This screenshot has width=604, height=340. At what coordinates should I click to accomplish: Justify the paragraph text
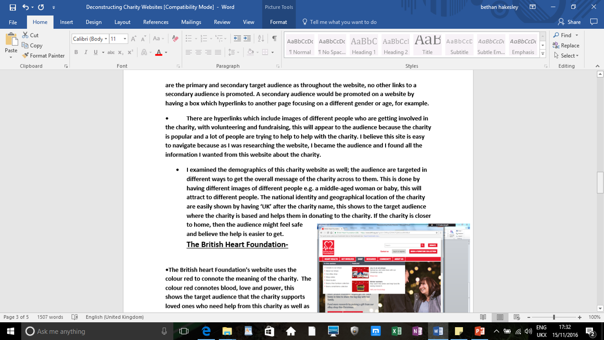[218, 52]
